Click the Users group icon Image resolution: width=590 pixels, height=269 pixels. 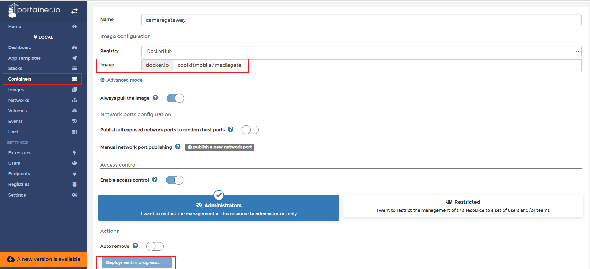75,163
